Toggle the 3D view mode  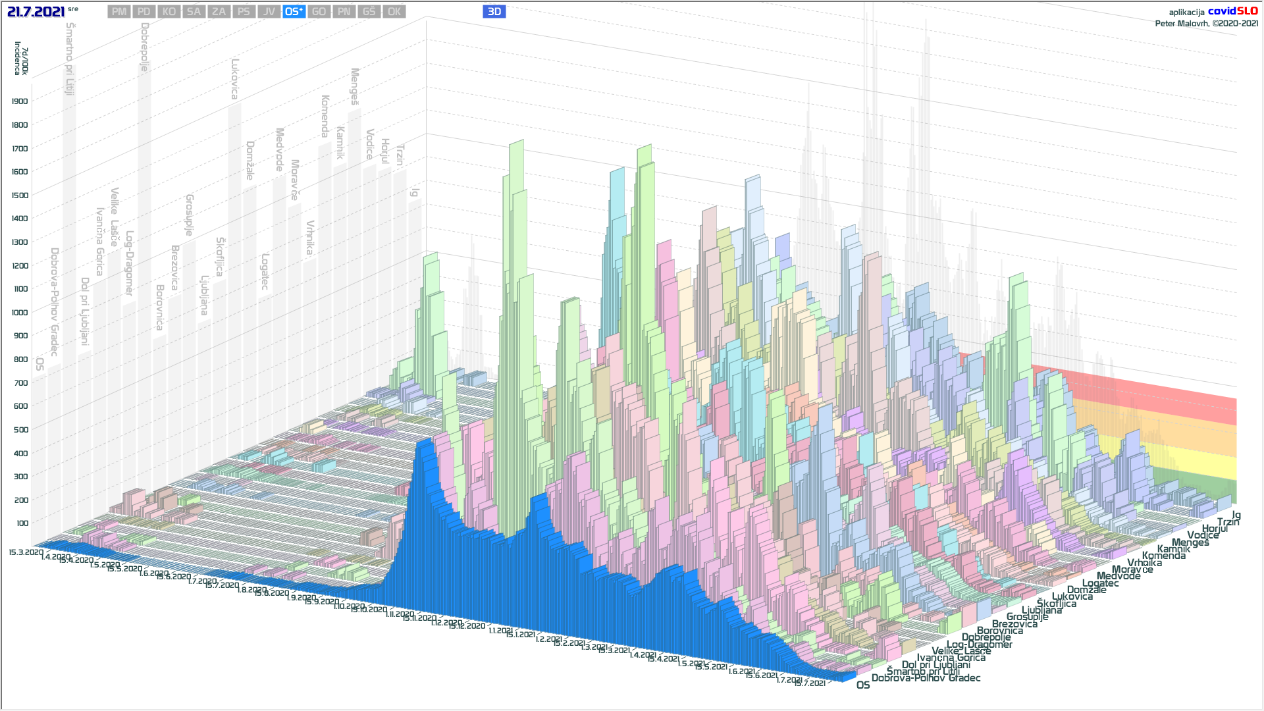pyautogui.click(x=494, y=12)
